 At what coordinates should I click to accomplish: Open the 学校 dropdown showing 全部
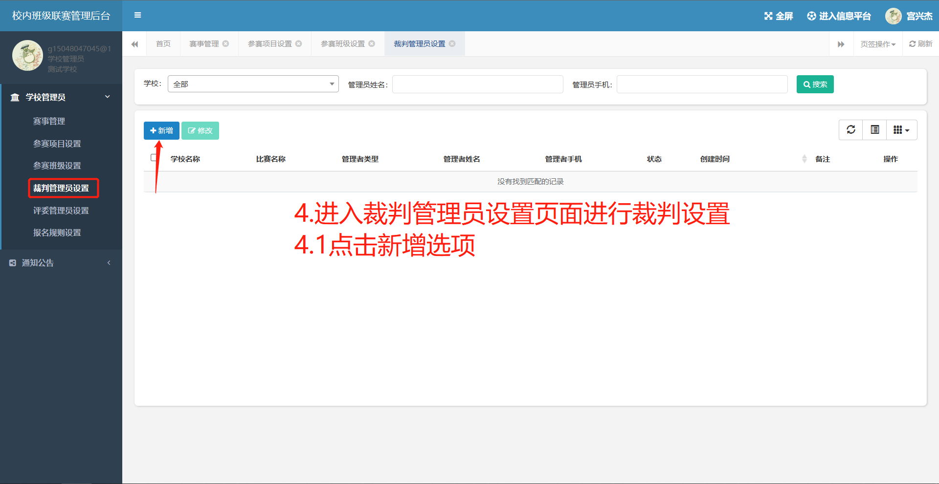pos(253,84)
